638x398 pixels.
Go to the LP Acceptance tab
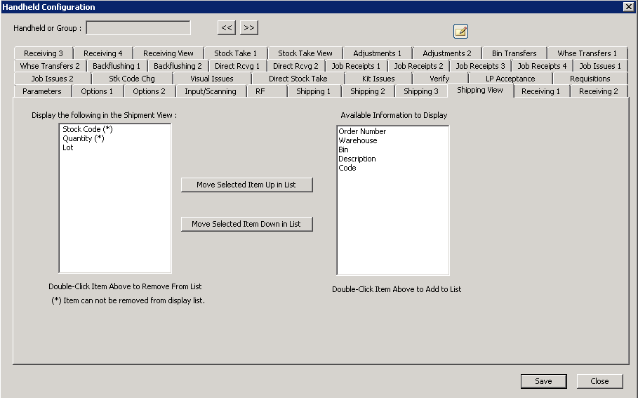pyautogui.click(x=510, y=79)
